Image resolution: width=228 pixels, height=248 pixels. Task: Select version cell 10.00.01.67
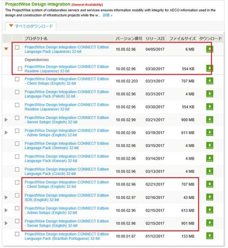[126, 236]
